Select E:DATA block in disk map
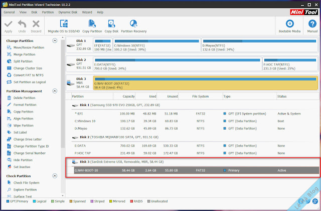The image size is (321, 211). 177,64
